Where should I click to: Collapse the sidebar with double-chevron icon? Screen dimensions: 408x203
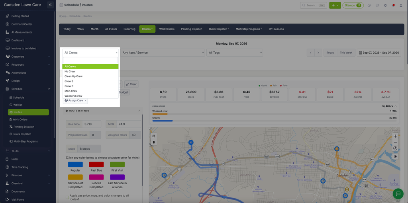tap(51, 5)
